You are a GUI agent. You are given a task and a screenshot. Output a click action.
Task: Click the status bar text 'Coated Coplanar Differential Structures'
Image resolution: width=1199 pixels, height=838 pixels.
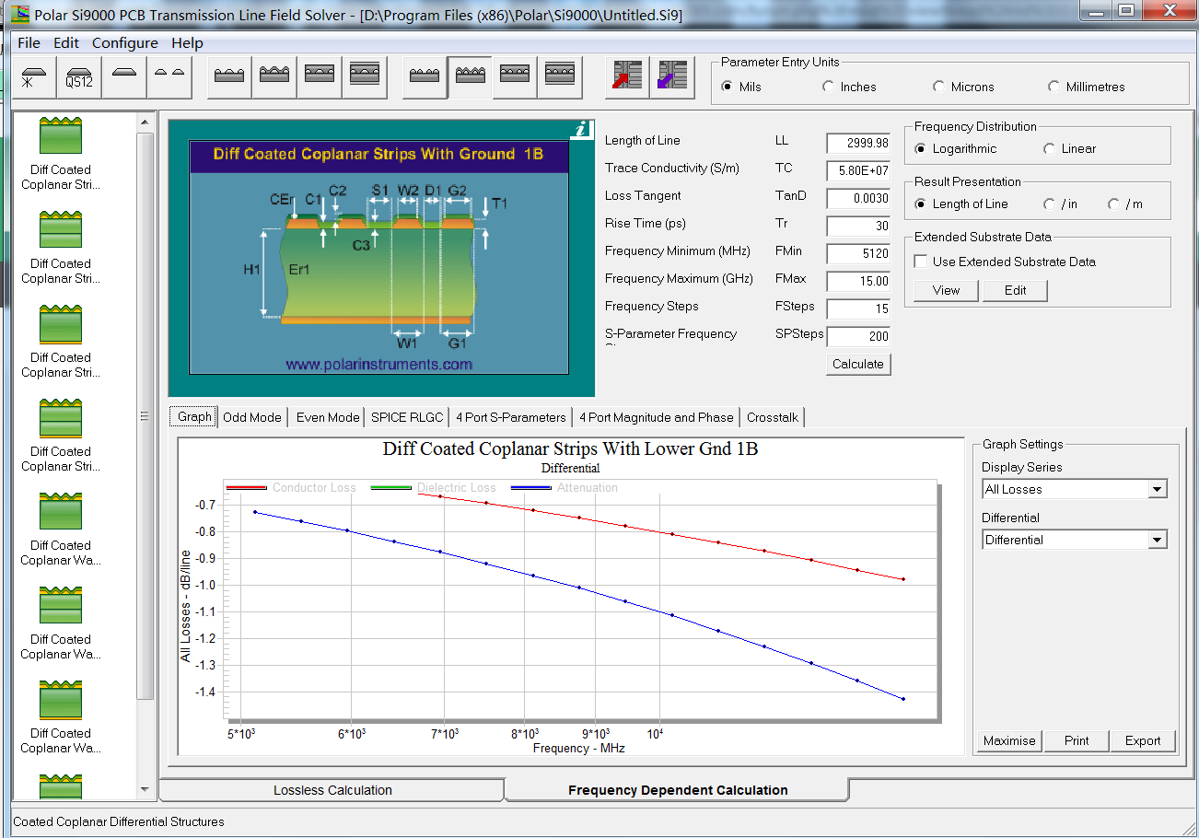(x=119, y=821)
